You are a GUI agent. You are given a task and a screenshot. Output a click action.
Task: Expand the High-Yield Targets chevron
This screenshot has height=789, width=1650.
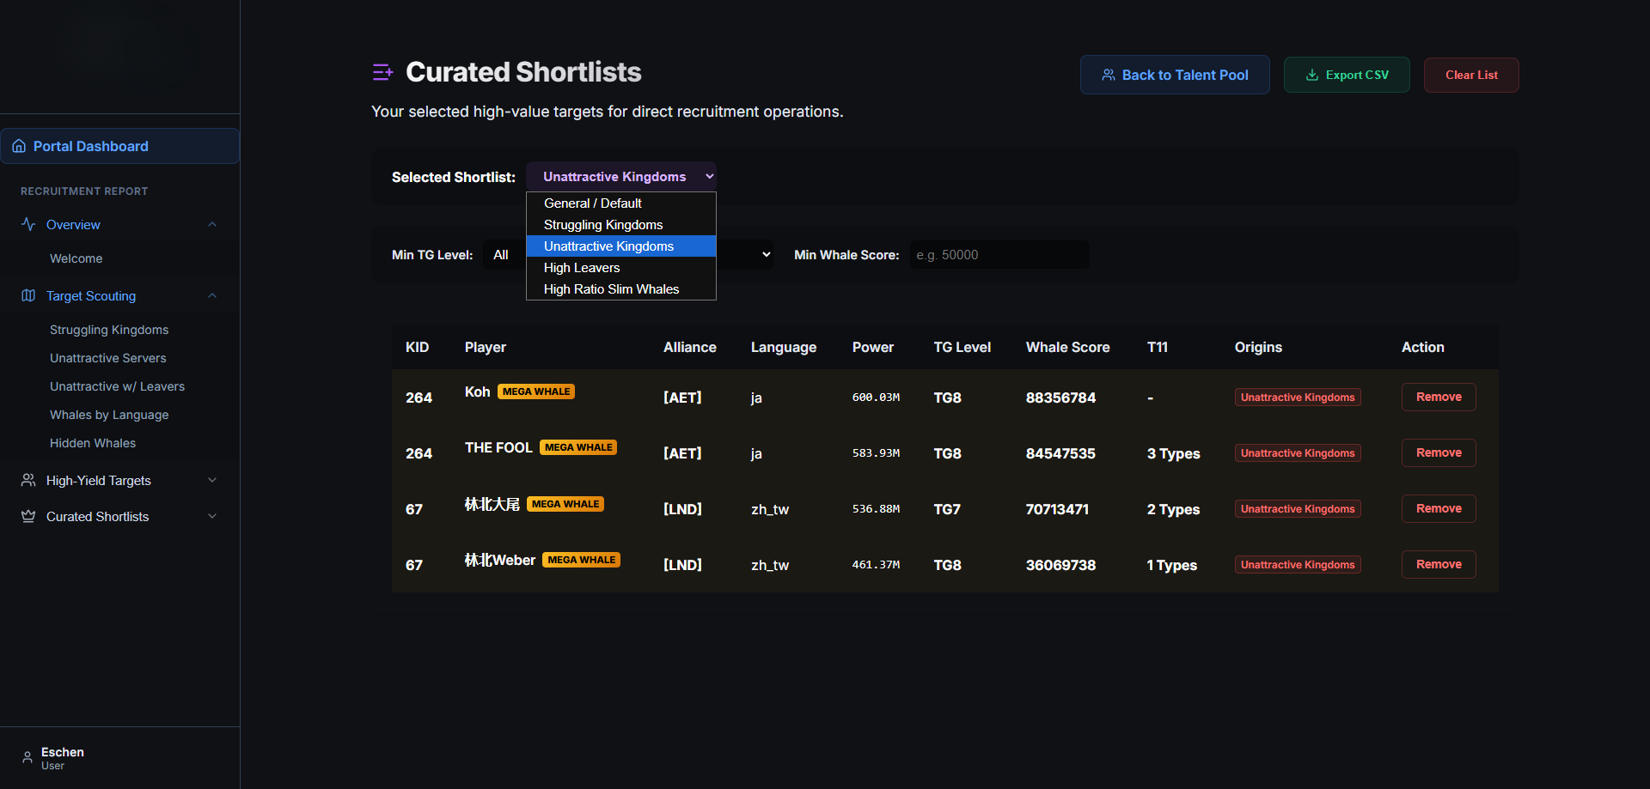pyautogui.click(x=212, y=480)
